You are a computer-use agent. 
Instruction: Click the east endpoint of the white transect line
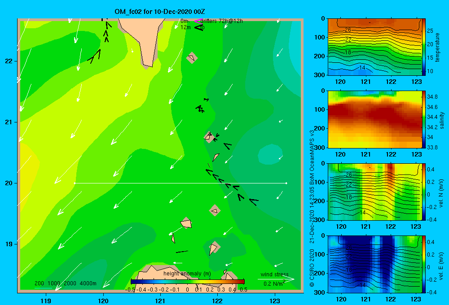286,183
